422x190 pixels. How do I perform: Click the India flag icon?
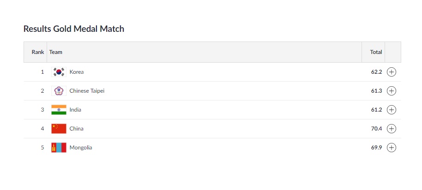tap(59, 110)
